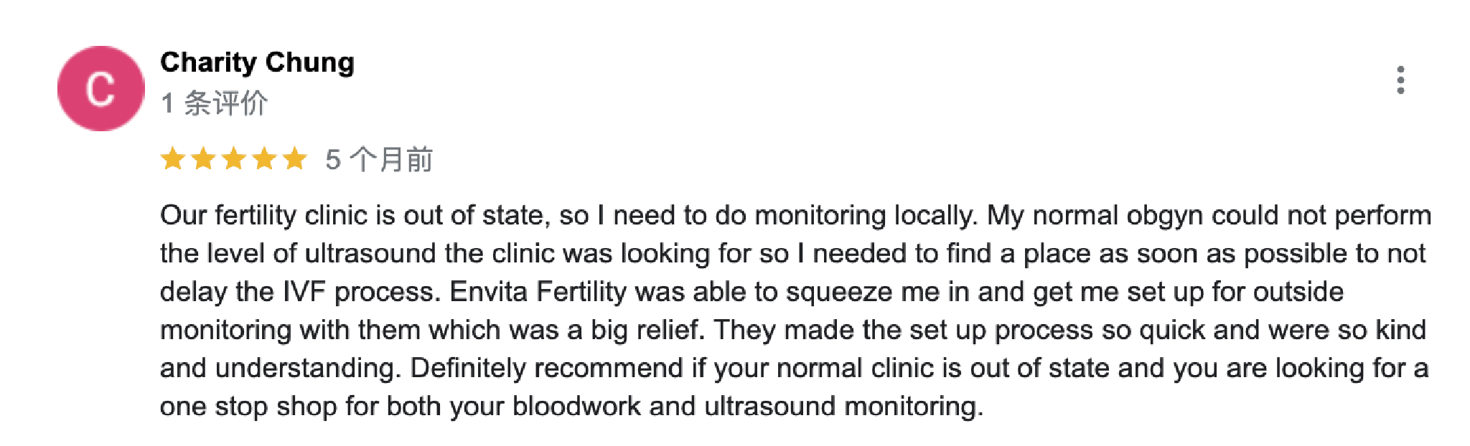
Task: Open the Charity Chung reviewer name link
Action: click(257, 62)
